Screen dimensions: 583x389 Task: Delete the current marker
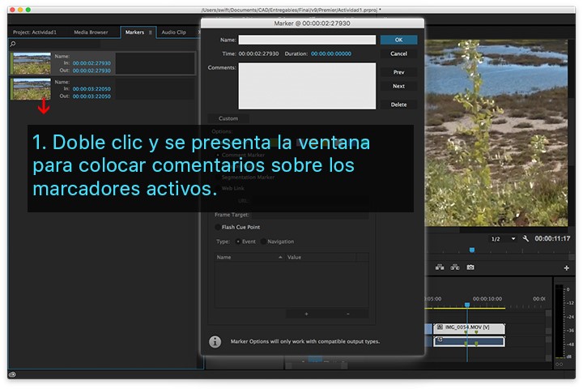pyautogui.click(x=398, y=105)
